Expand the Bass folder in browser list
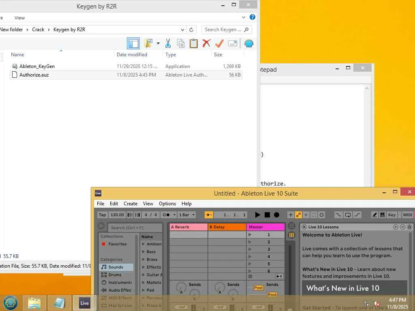This screenshot has height=311, width=415. pyautogui.click(x=143, y=252)
